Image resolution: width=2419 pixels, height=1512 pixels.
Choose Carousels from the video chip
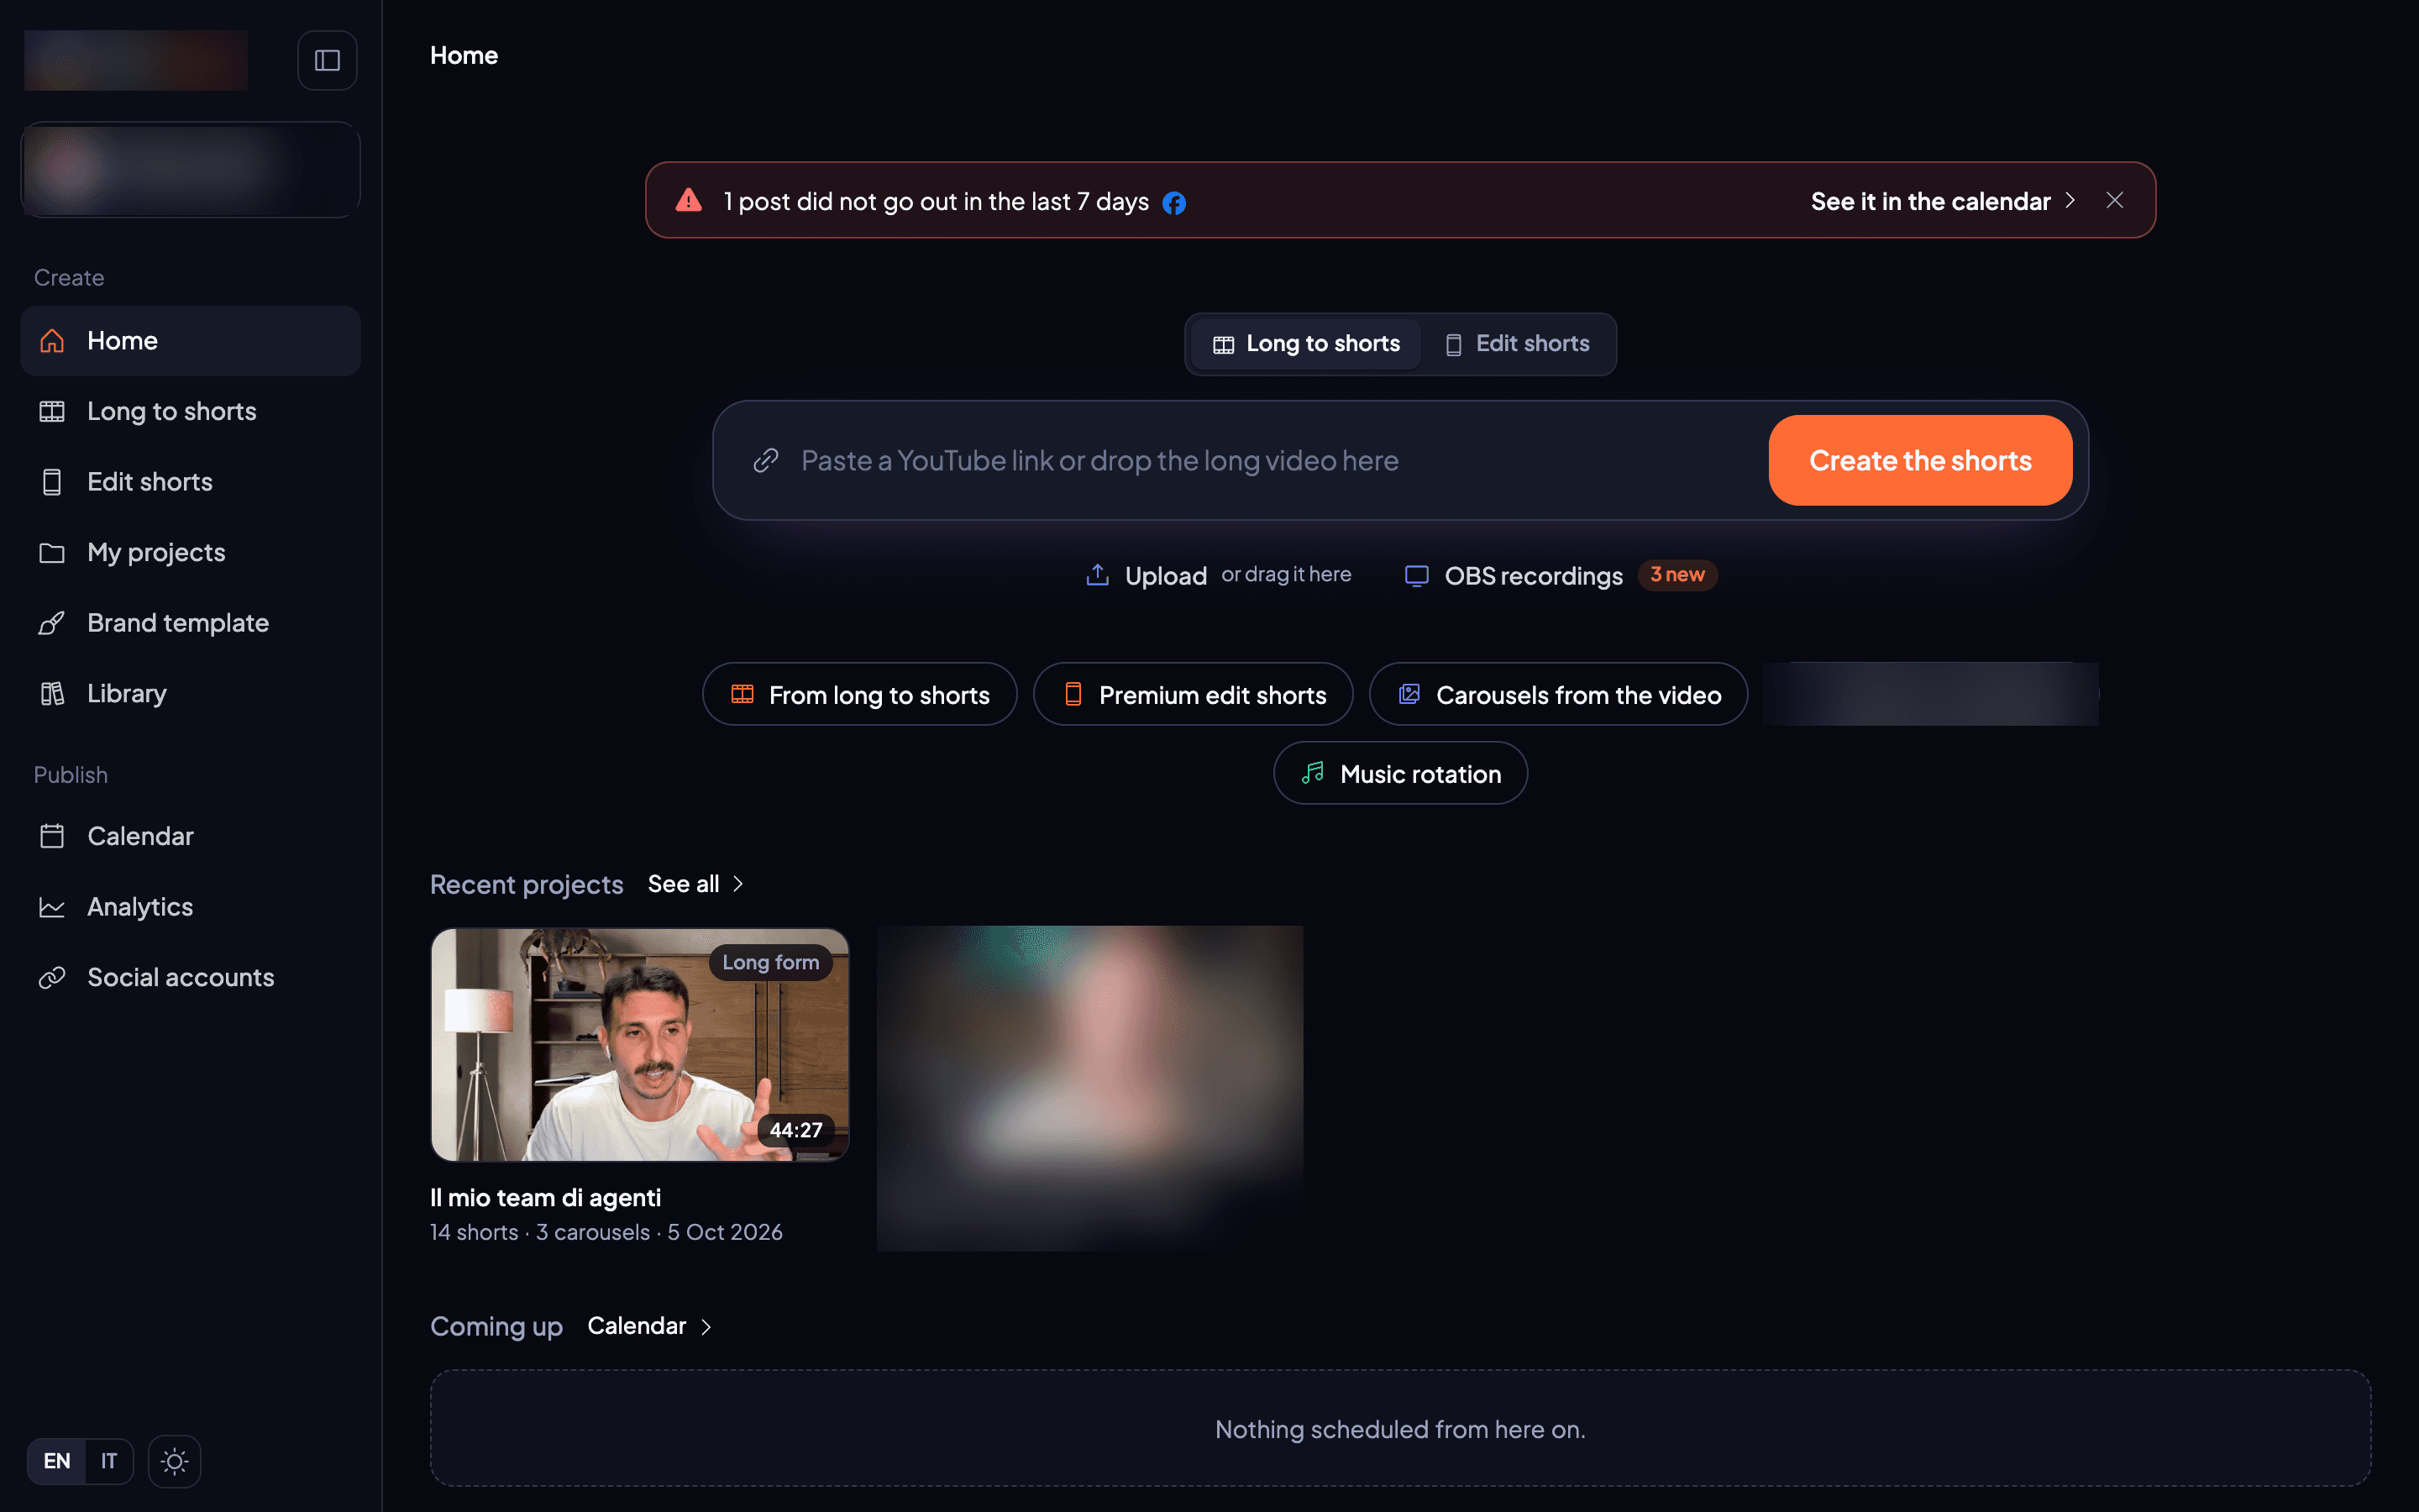(x=1558, y=694)
